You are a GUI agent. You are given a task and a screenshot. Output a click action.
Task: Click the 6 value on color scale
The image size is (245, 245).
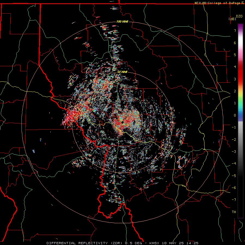tap(235, 43)
